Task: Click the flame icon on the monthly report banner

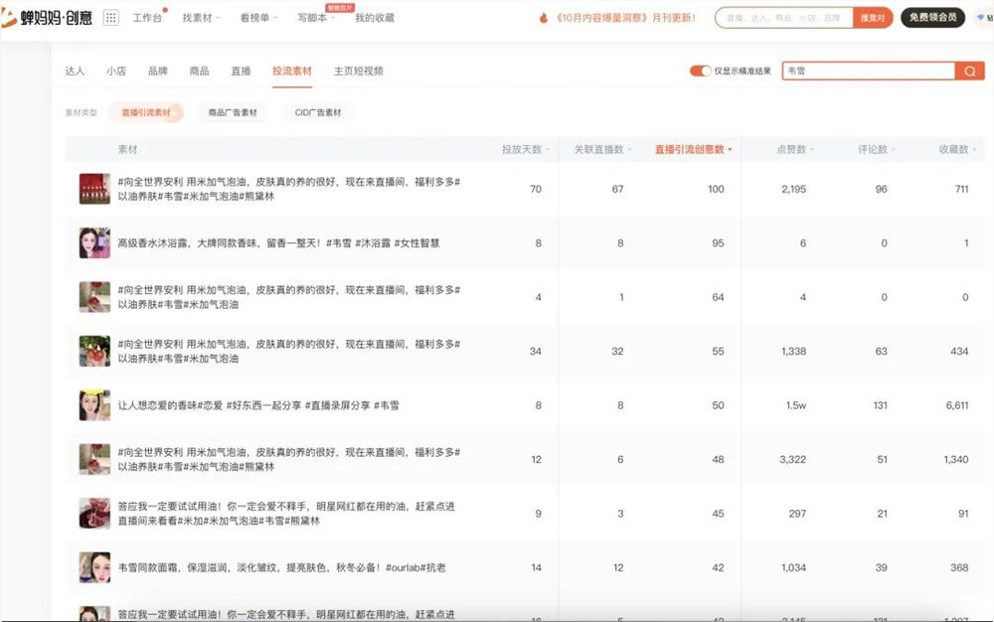Action: (x=543, y=16)
